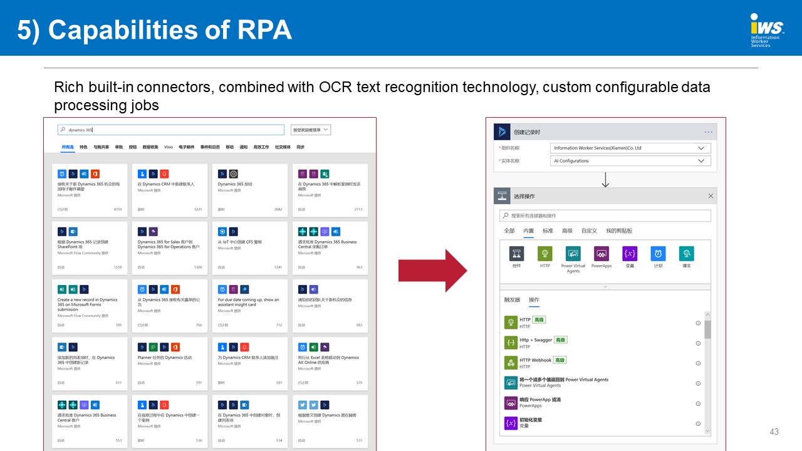
Task: Select the PowerApps connector tile icon
Action: (x=601, y=253)
